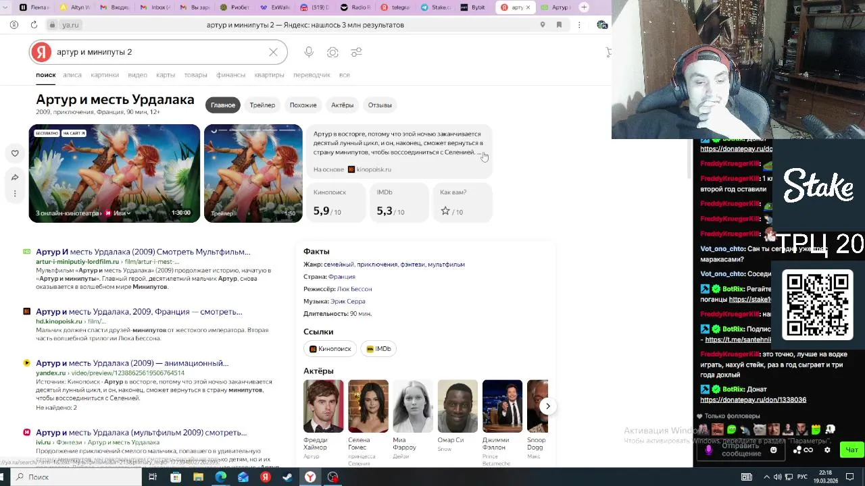Image resolution: width=865 pixels, height=486 pixels.
Task: Select 'Трейлер' movie card tab
Action: (262, 105)
